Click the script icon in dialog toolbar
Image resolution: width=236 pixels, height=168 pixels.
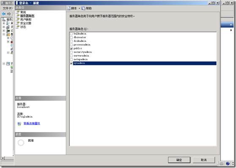pos(69,8)
